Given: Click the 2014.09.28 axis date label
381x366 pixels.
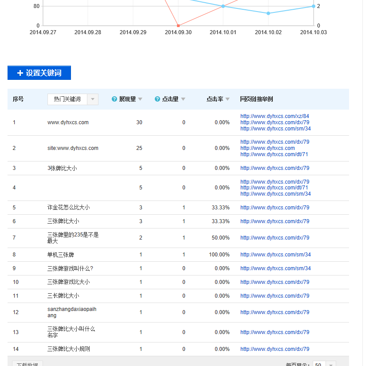Looking at the screenshot, I should 88,32.
